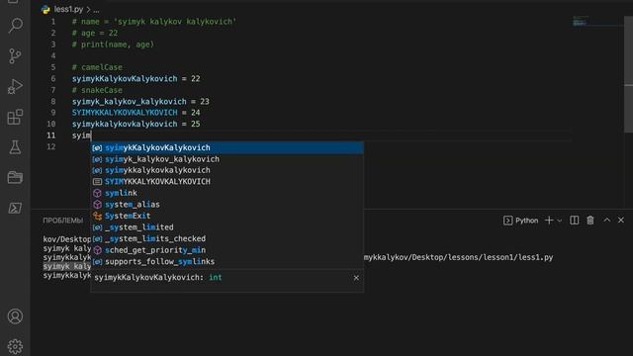Click the code line ending in = 23
The height and width of the screenshot is (356, 633).
coord(140,101)
